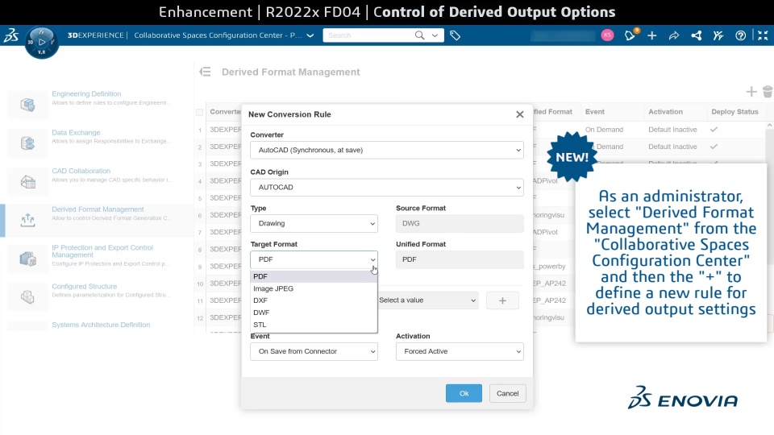Click the Unified Format field PDF
774x435 pixels.
460,259
